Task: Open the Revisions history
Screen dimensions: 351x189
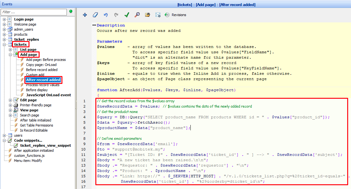Action: (175, 15)
